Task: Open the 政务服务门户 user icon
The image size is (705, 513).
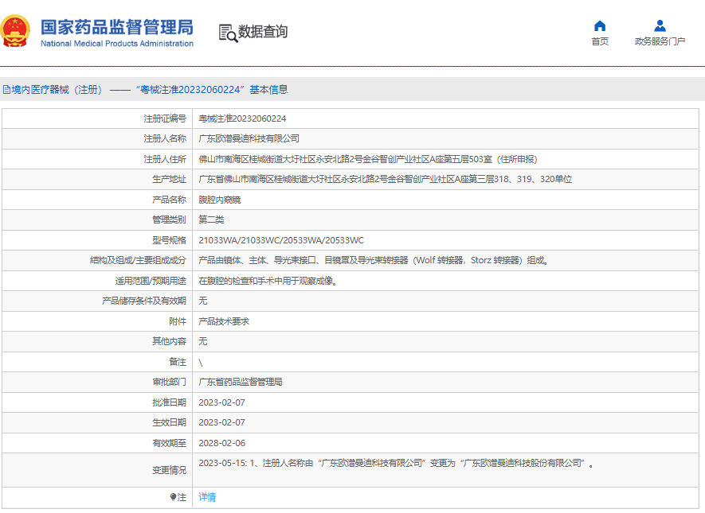Action: 660,25
